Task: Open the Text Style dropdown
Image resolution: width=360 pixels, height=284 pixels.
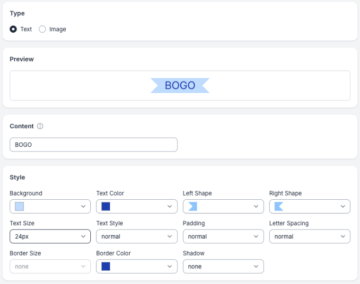Action: tap(136, 236)
